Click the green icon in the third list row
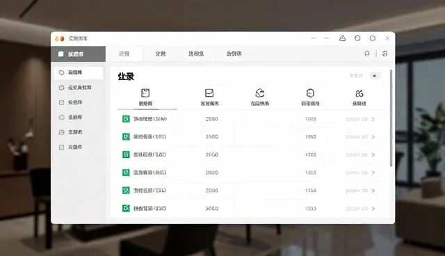 126,154
